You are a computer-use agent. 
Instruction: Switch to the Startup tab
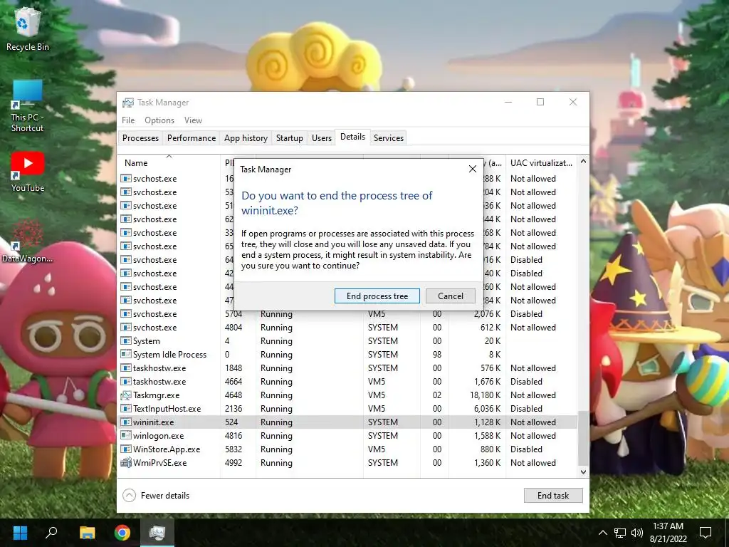290,138
